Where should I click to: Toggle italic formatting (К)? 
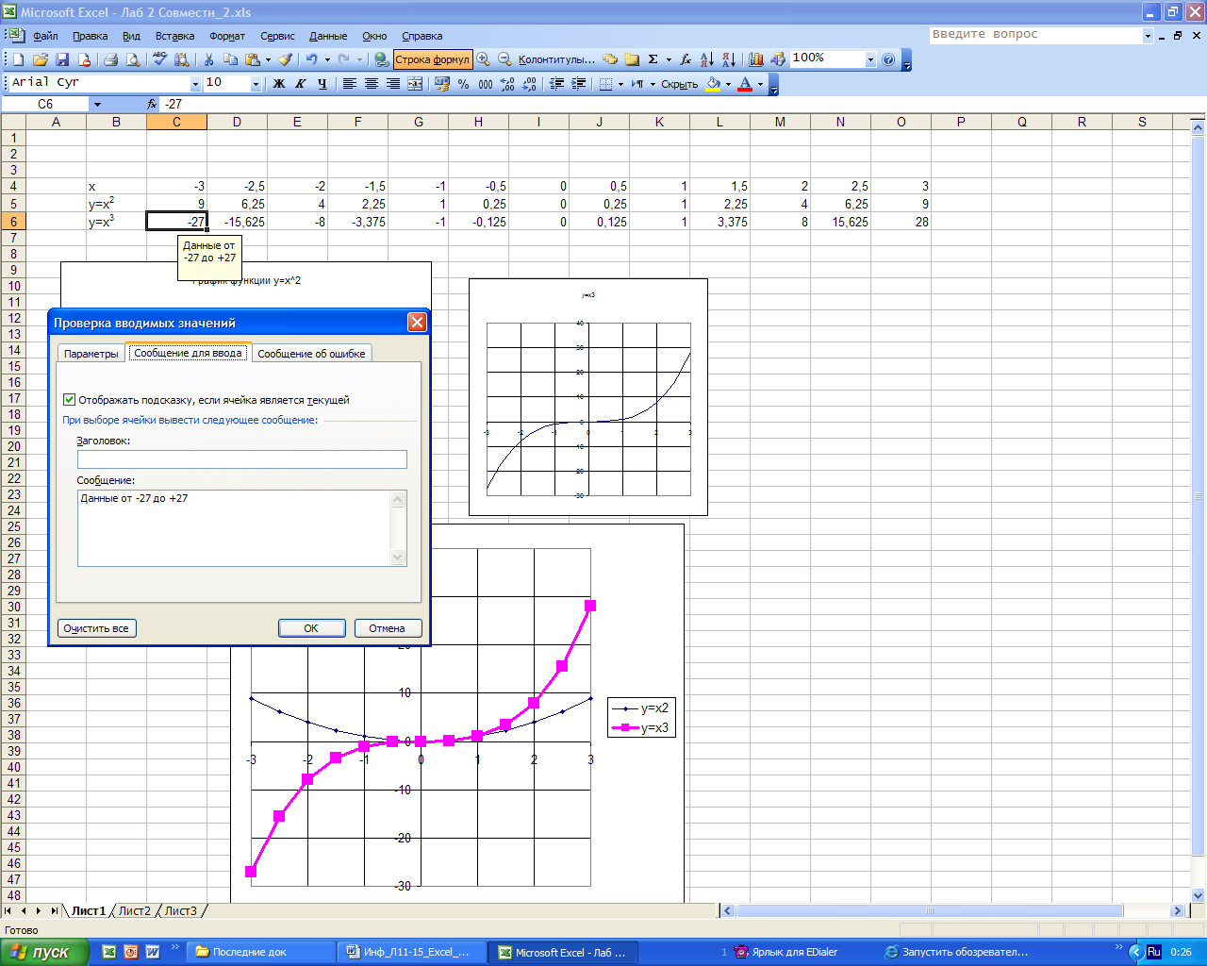click(301, 84)
